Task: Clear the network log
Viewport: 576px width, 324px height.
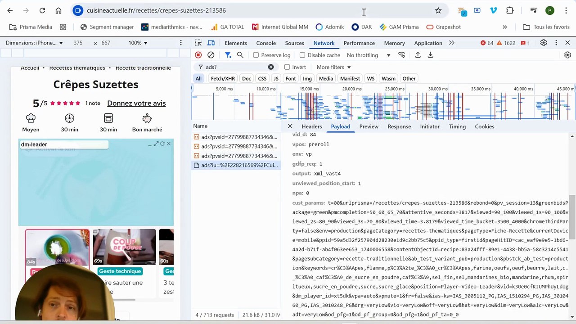Action: click(211, 55)
